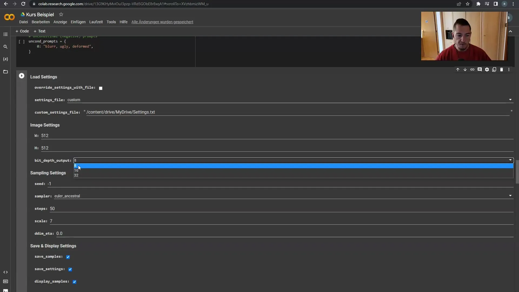519x292 pixels.
Task: Star the Kurs Beispiel notebook
Action: [x=61, y=14]
